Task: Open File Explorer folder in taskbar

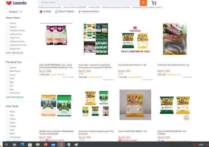Action: click(x=38, y=145)
